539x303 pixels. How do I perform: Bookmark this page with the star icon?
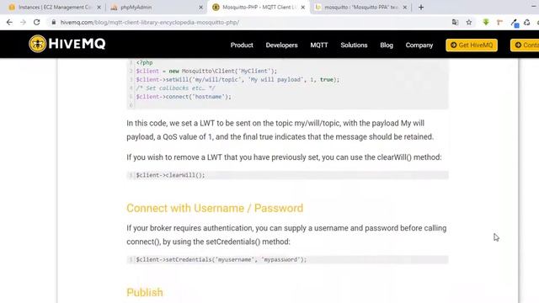pos(469,23)
